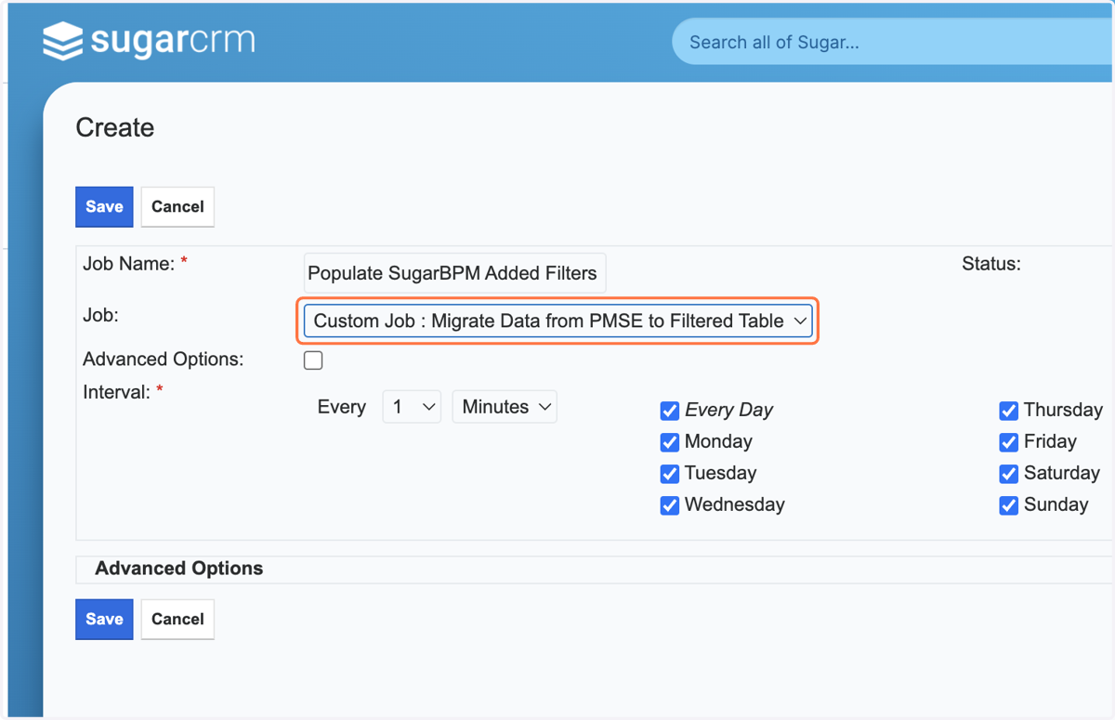
Task: Uncheck the Sunday checkbox
Action: coord(1008,504)
